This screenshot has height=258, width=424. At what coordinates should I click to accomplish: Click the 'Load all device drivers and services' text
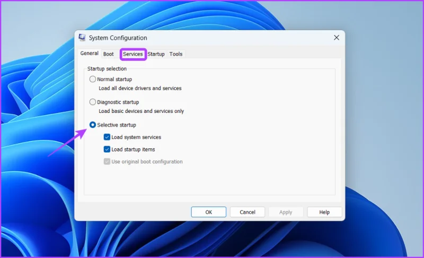[140, 88]
